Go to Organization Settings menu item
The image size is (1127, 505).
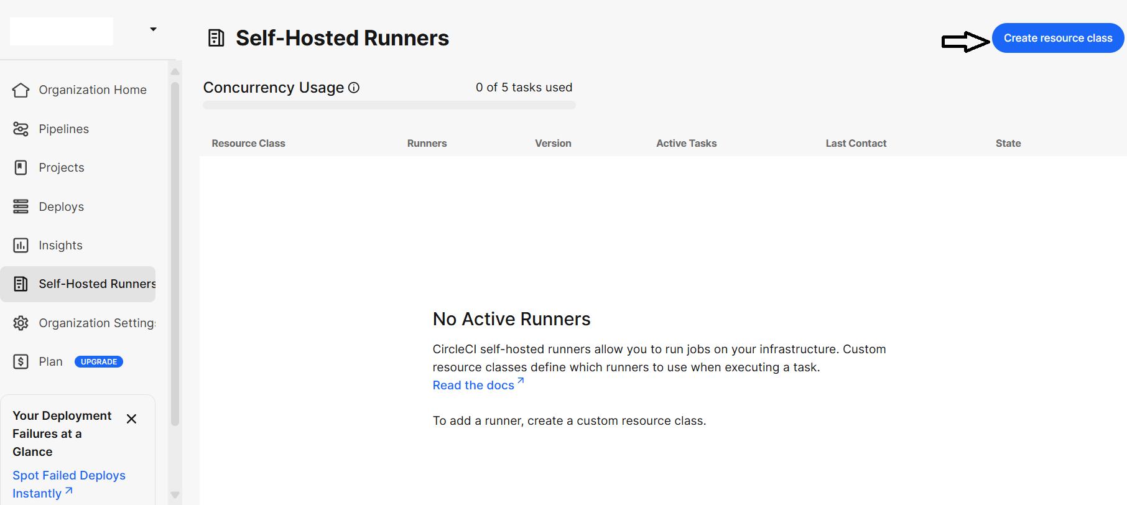click(x=96, y=323)
